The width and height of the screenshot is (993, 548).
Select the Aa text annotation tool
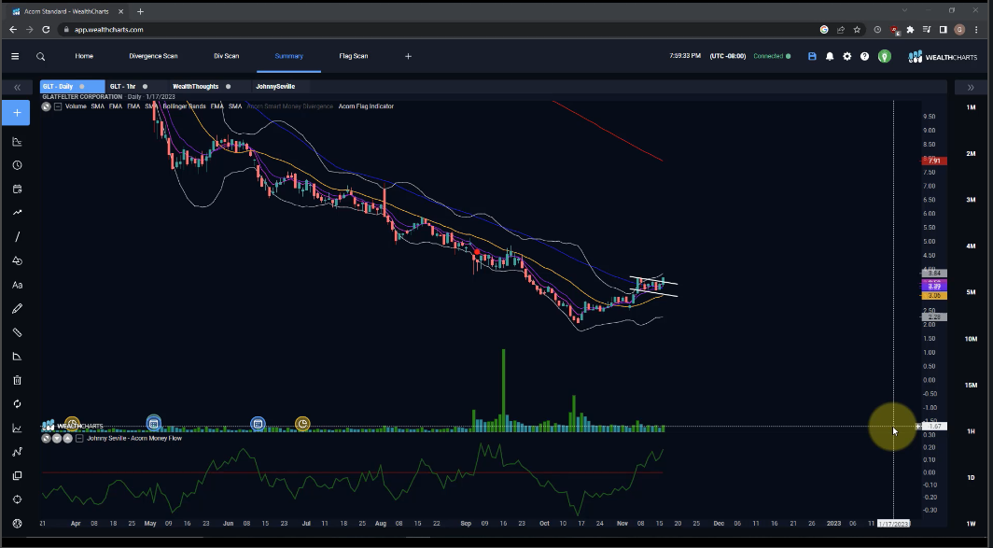(17, 285)
